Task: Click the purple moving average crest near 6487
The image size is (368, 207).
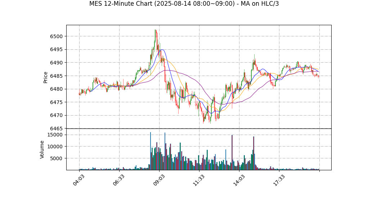Action: point(167,70)
